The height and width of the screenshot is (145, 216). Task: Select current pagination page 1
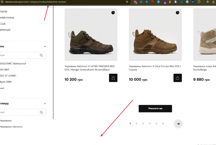click(130, 123)
